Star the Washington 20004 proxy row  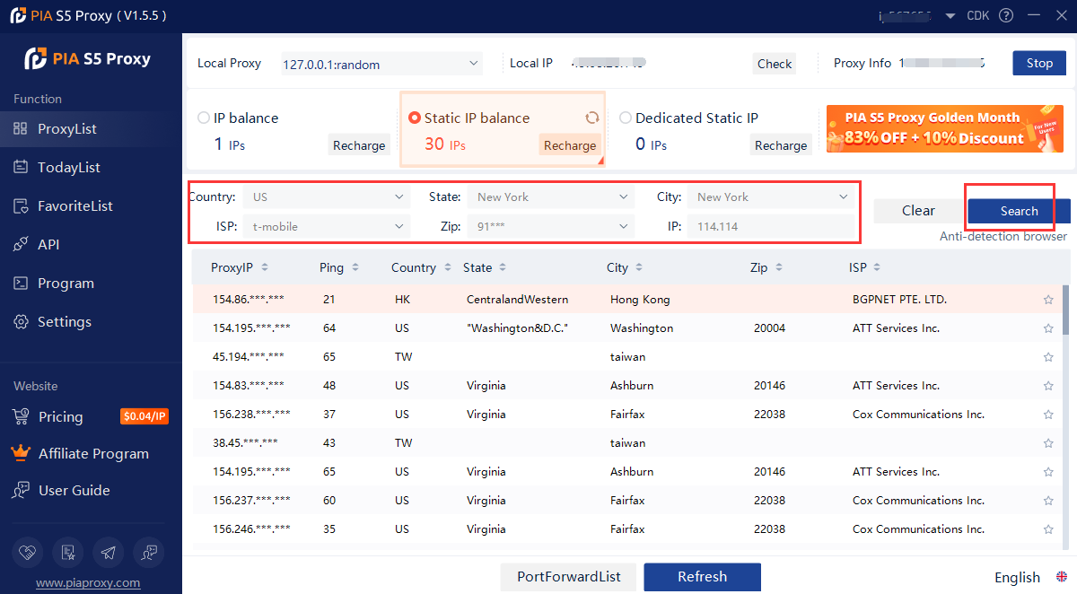[x=1048, y=328]
